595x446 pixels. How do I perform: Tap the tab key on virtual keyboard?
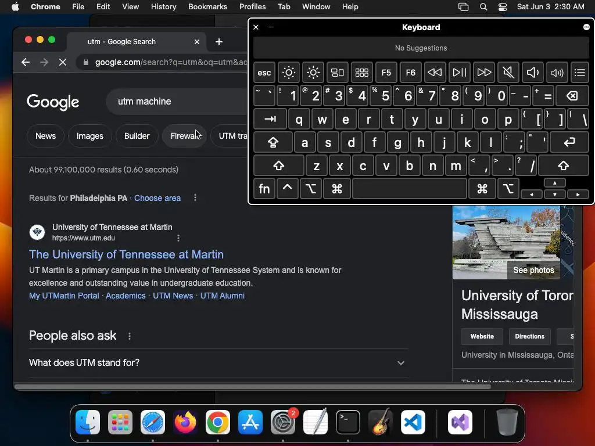(270, 119)
